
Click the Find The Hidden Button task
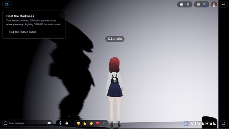click(x=23, y=32)
